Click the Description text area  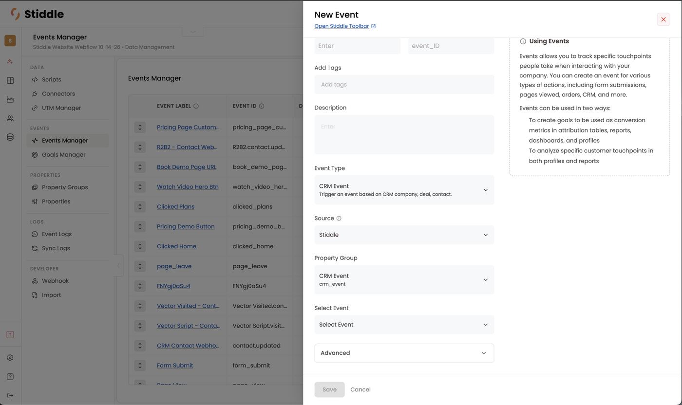[x=404, y=135]
